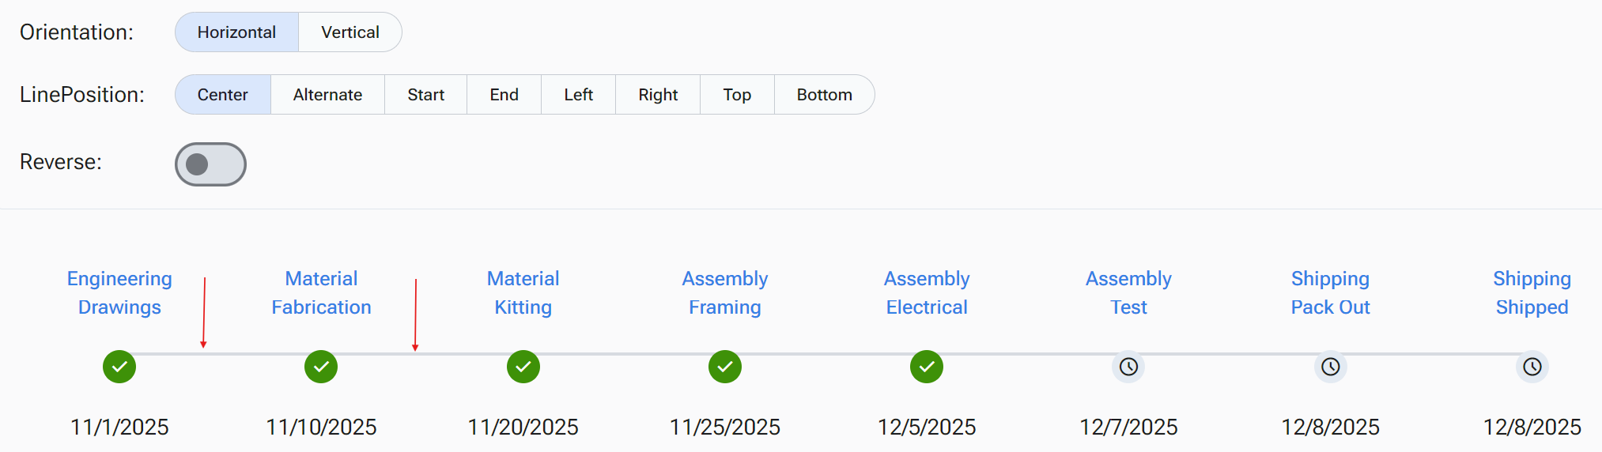This screenshot has height=452, width=1602.
Task: Click the Assembly Framing completed checkmark icon
Action: click(x=725, y=367)
